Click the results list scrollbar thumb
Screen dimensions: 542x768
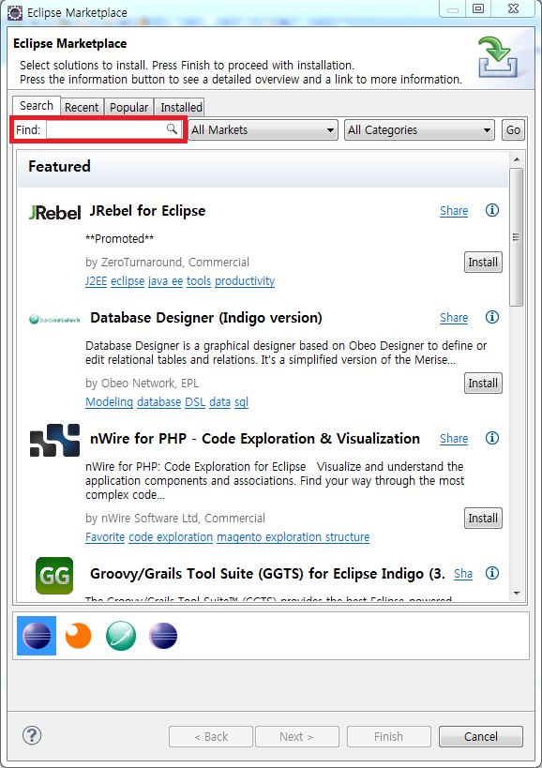tap(516, 237)
